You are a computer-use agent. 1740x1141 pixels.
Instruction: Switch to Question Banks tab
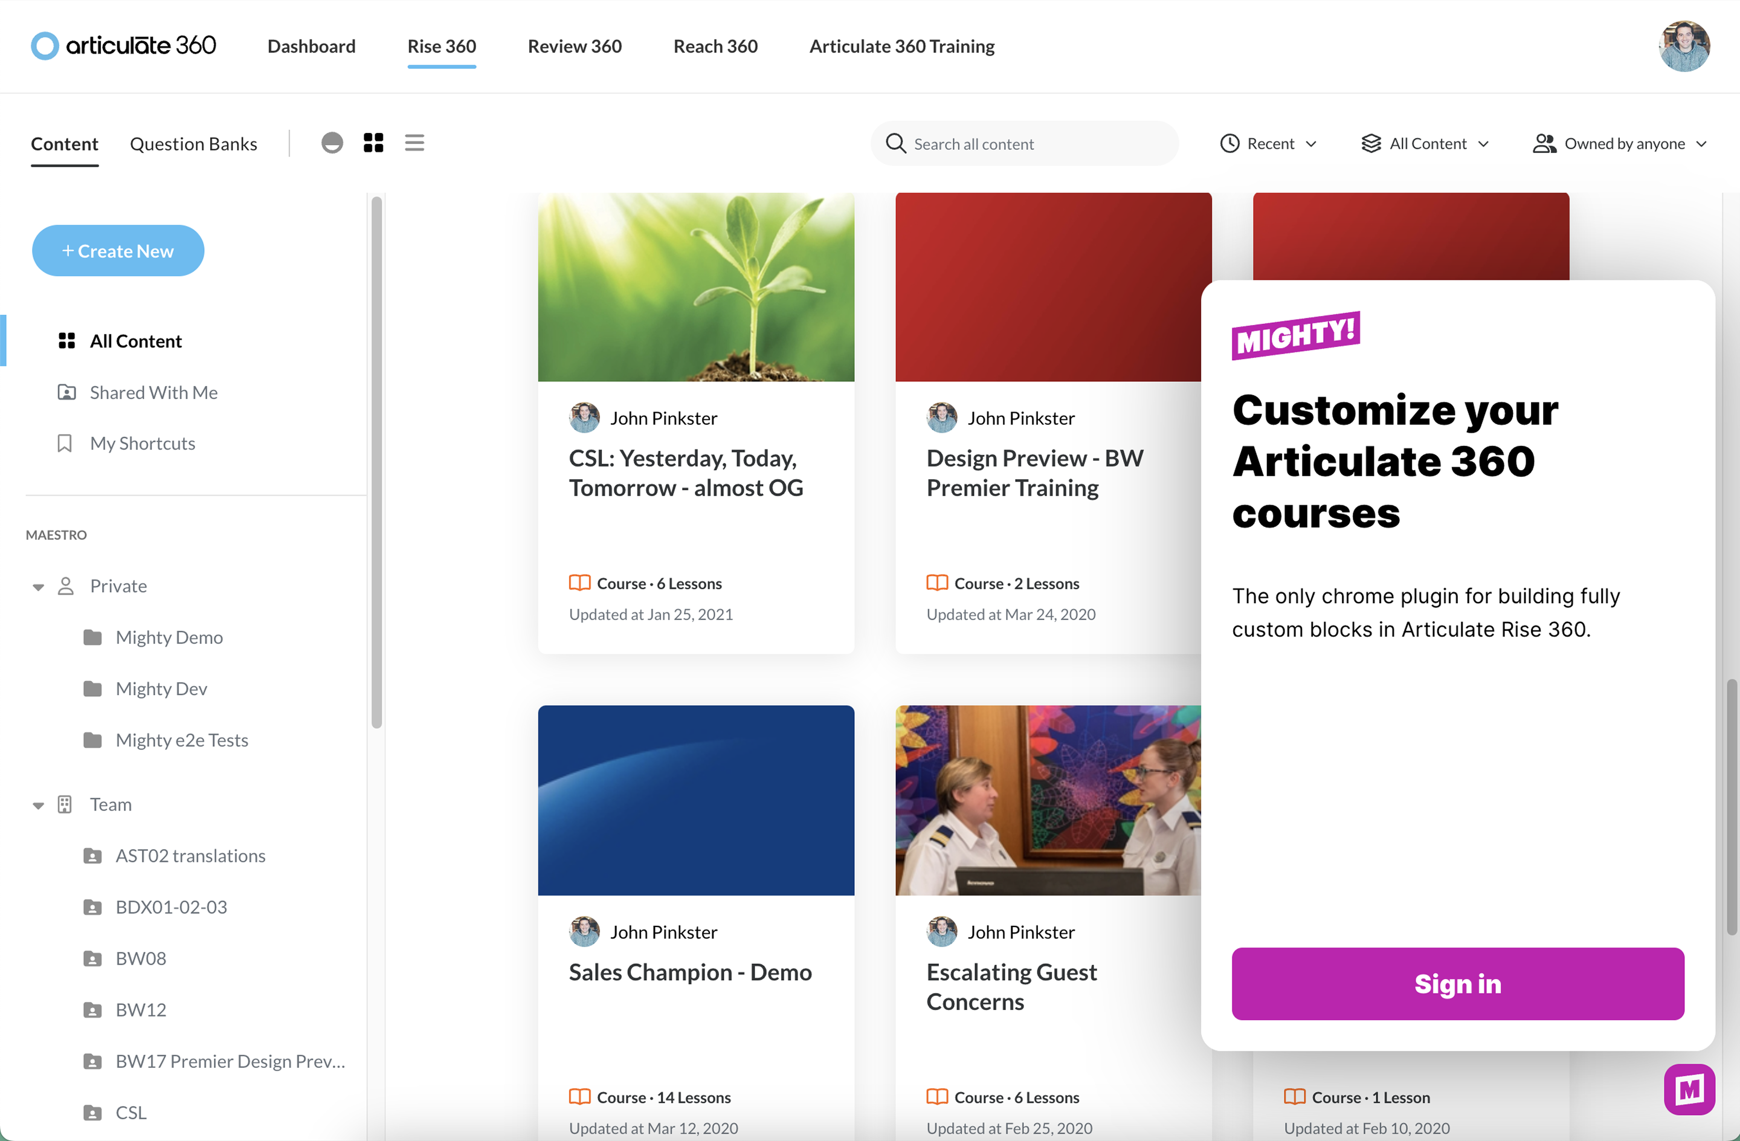[x=193, y=143]
